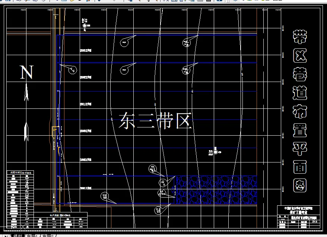Select the 置 character of vertical title

point(300,130)
